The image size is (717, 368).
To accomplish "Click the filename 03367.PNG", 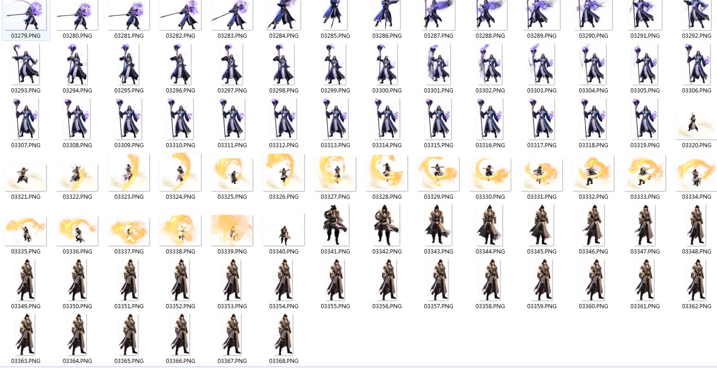I will tap(232, 361).
